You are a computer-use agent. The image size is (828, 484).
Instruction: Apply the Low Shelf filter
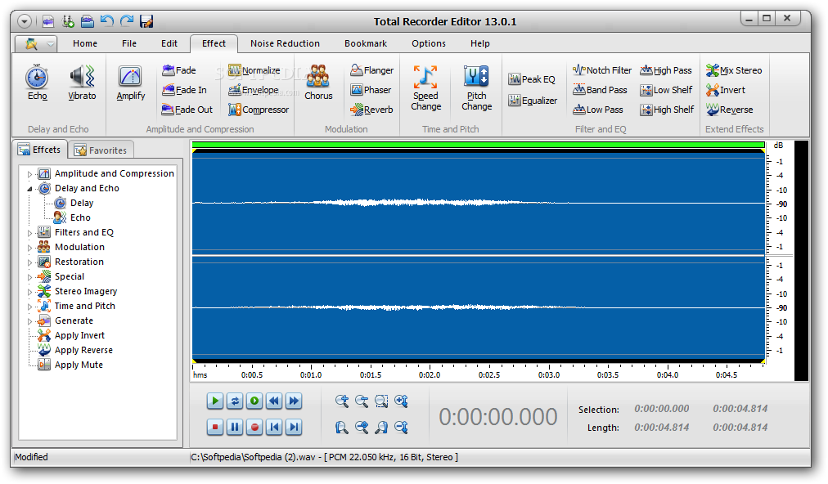click(x=666, y=90)
